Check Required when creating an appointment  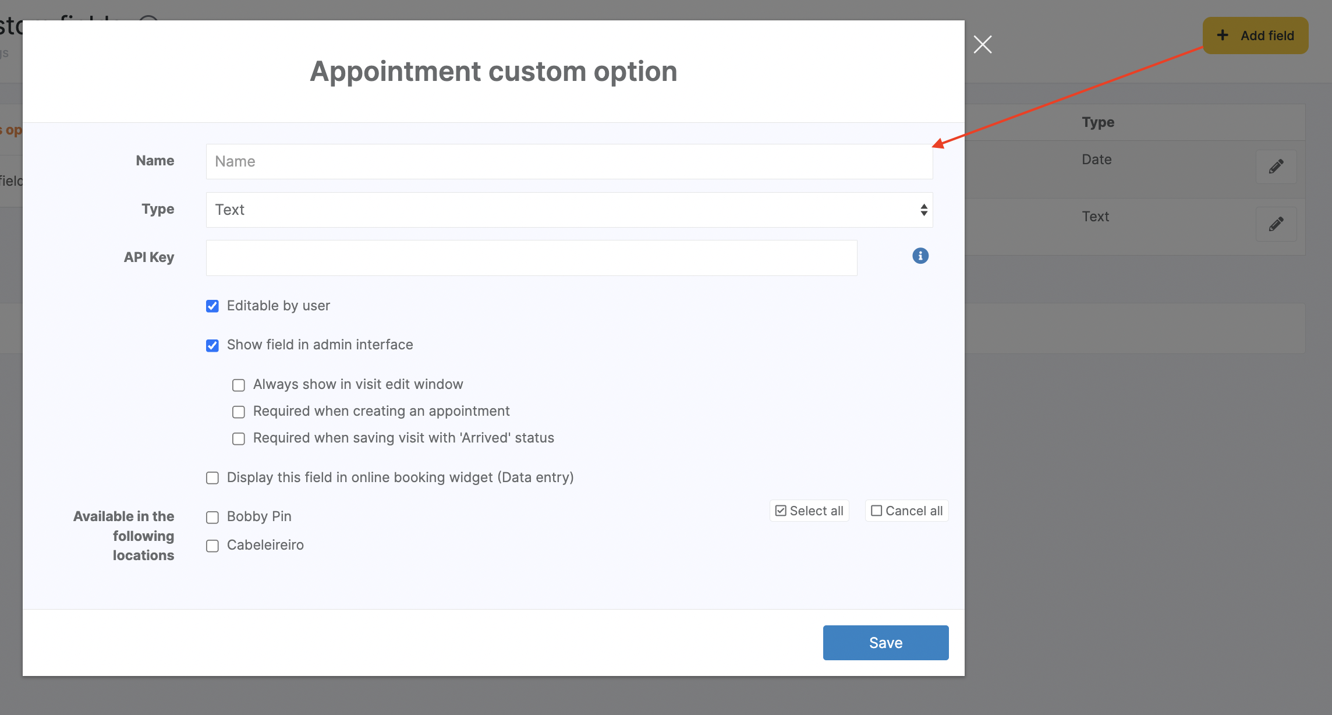(x=239, y=412)
